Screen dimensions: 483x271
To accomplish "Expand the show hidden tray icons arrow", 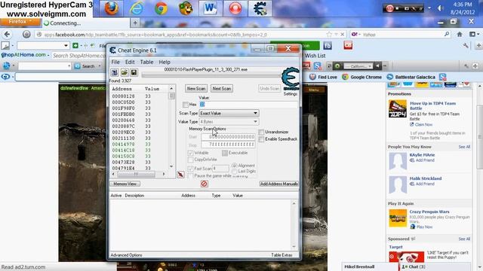I will 429,8.
